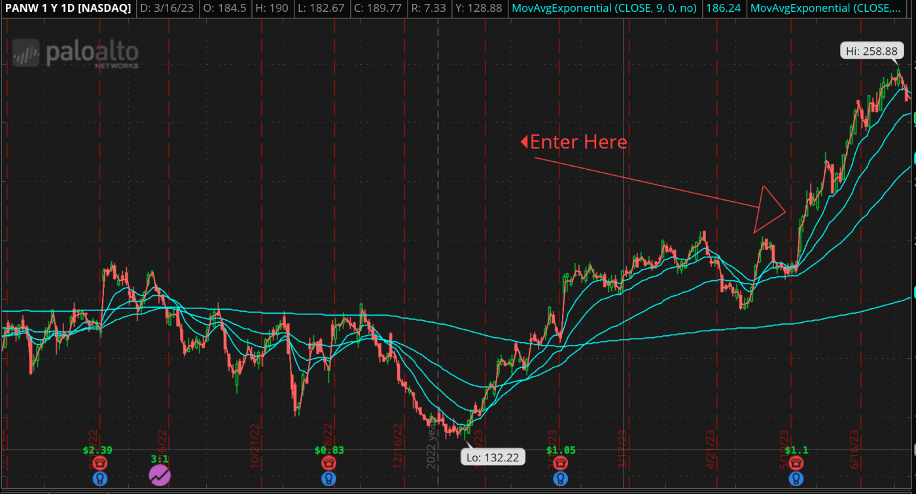Click the 3:1 split ratio label
This screenshot has width=916, height=494.
click(x=160, y=459)
